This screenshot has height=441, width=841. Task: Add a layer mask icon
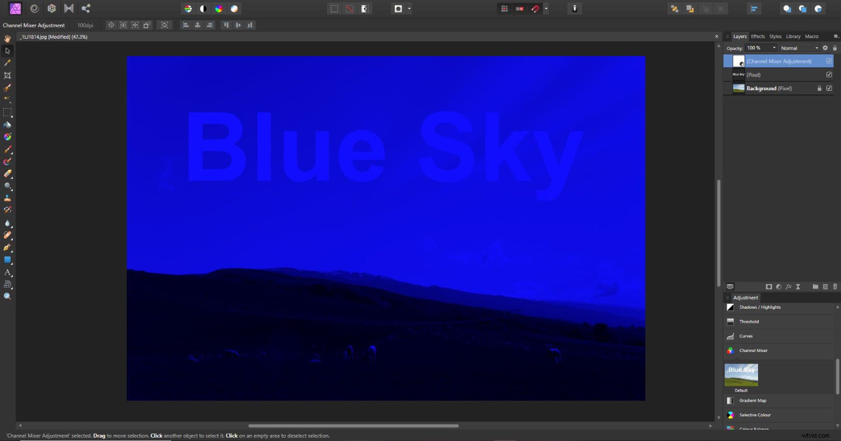tap(769, 286)
